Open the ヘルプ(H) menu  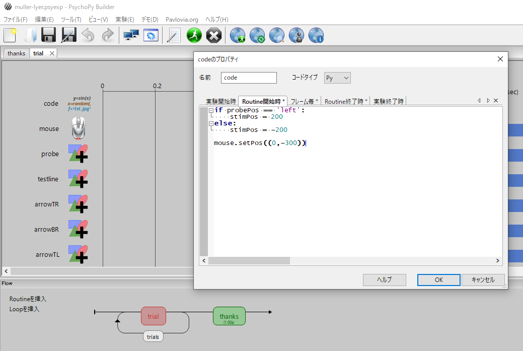217,19
